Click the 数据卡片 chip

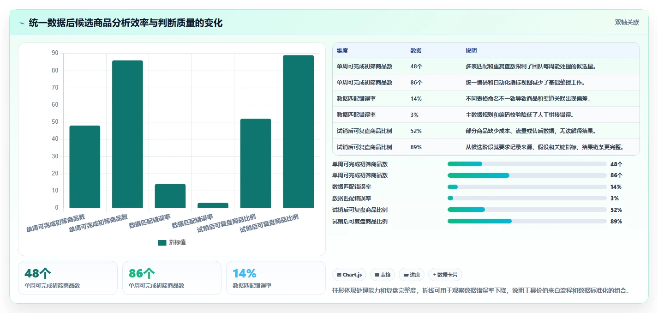(x=445, y=275)
